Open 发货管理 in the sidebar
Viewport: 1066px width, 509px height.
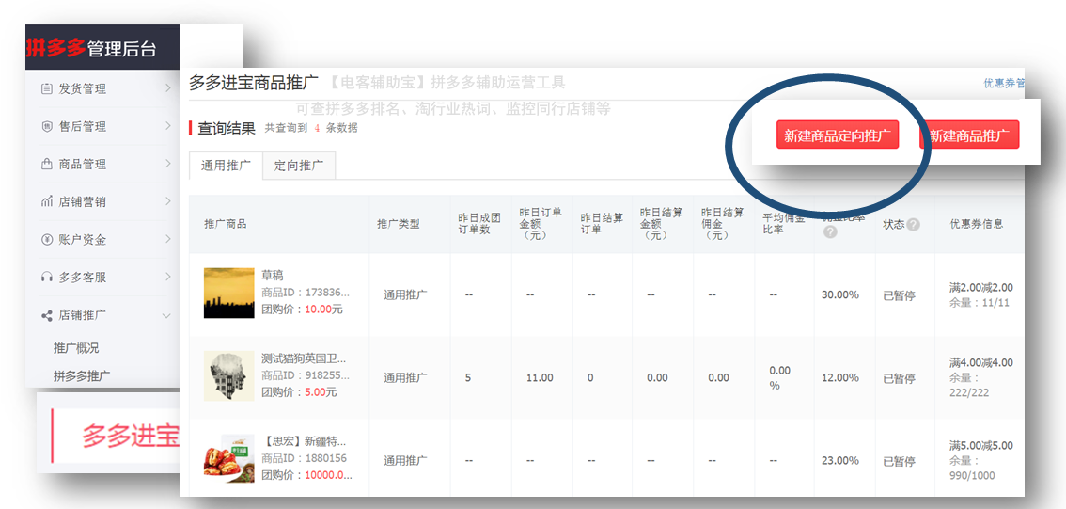tap(83, 88)
